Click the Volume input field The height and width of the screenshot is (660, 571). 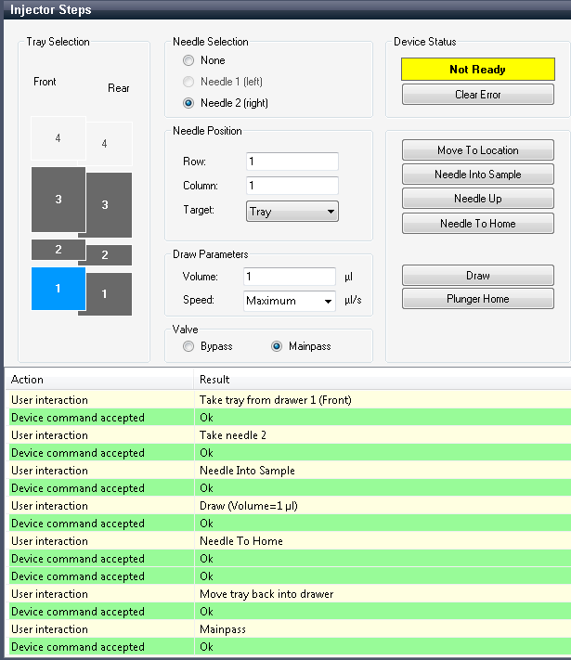coord(289,277)
